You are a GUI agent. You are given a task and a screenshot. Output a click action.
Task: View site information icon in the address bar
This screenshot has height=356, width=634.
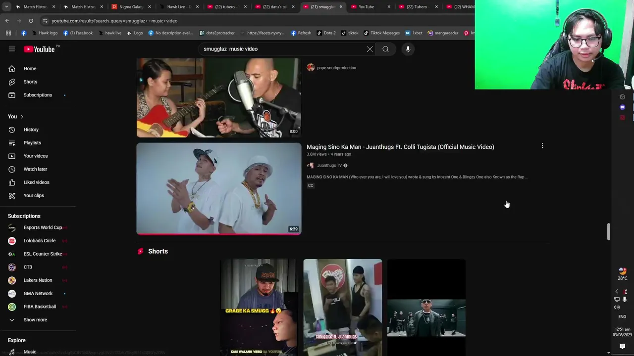coord(45,21)
